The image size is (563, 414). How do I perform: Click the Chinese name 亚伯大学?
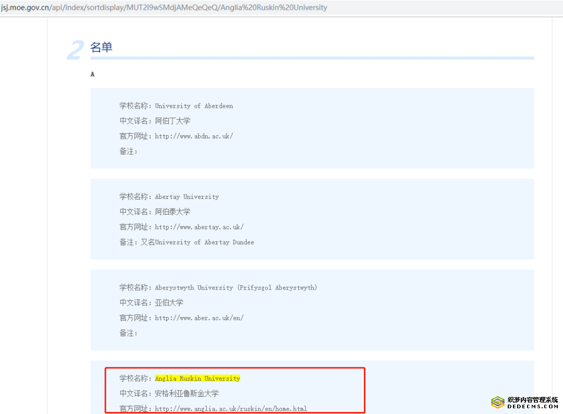click(169, 303)
